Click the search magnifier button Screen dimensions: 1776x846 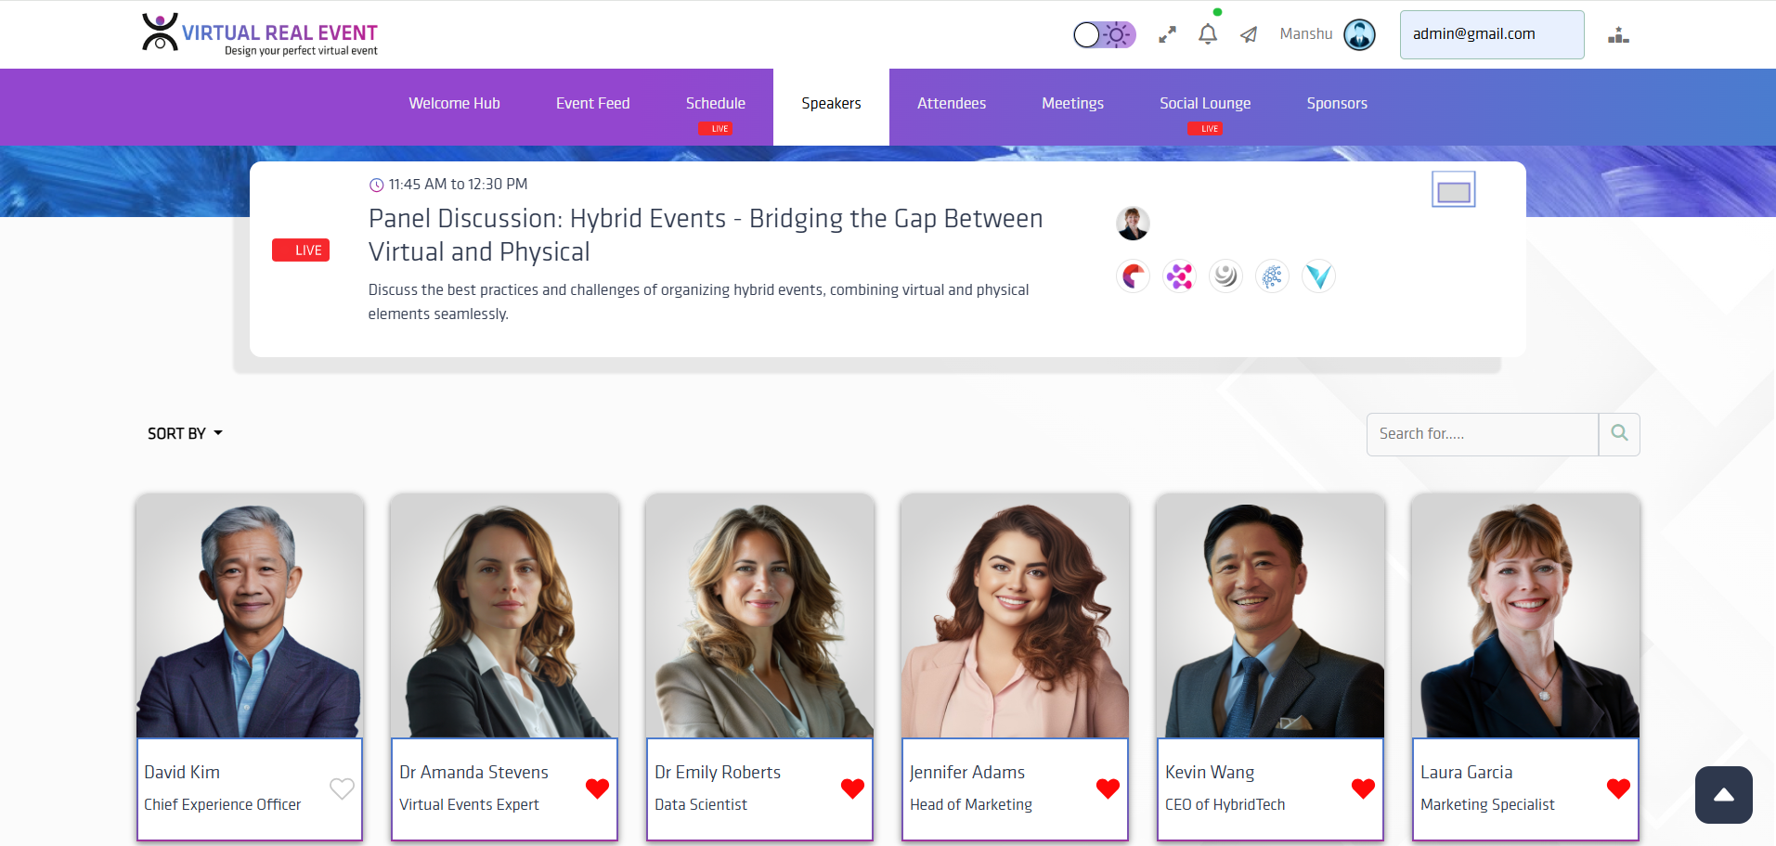[1619, 433]
